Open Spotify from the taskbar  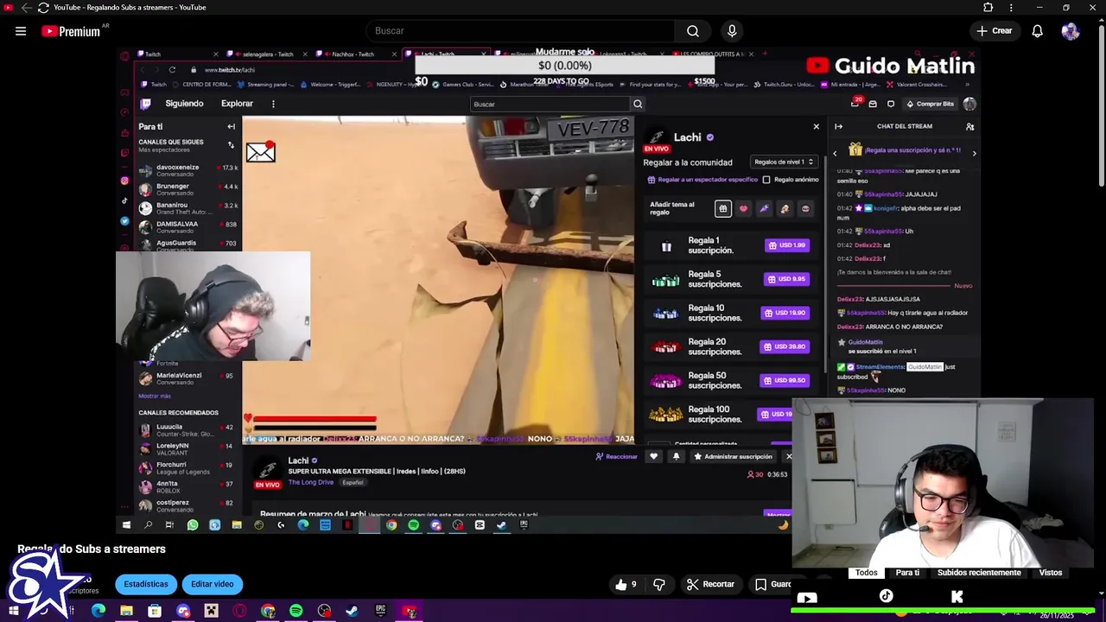[296, 611]
